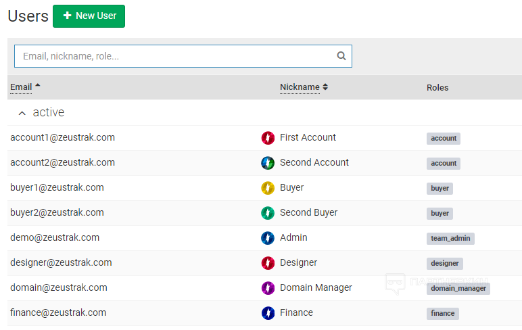
Task: Click the avatar icon beside Second Account
Action: [268, 163]
